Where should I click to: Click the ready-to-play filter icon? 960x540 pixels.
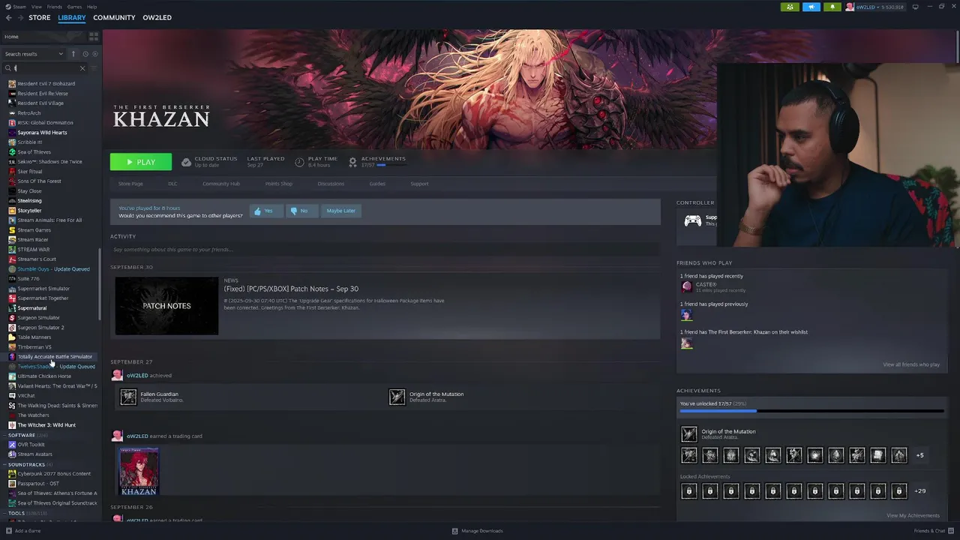(x=94, y=54)
